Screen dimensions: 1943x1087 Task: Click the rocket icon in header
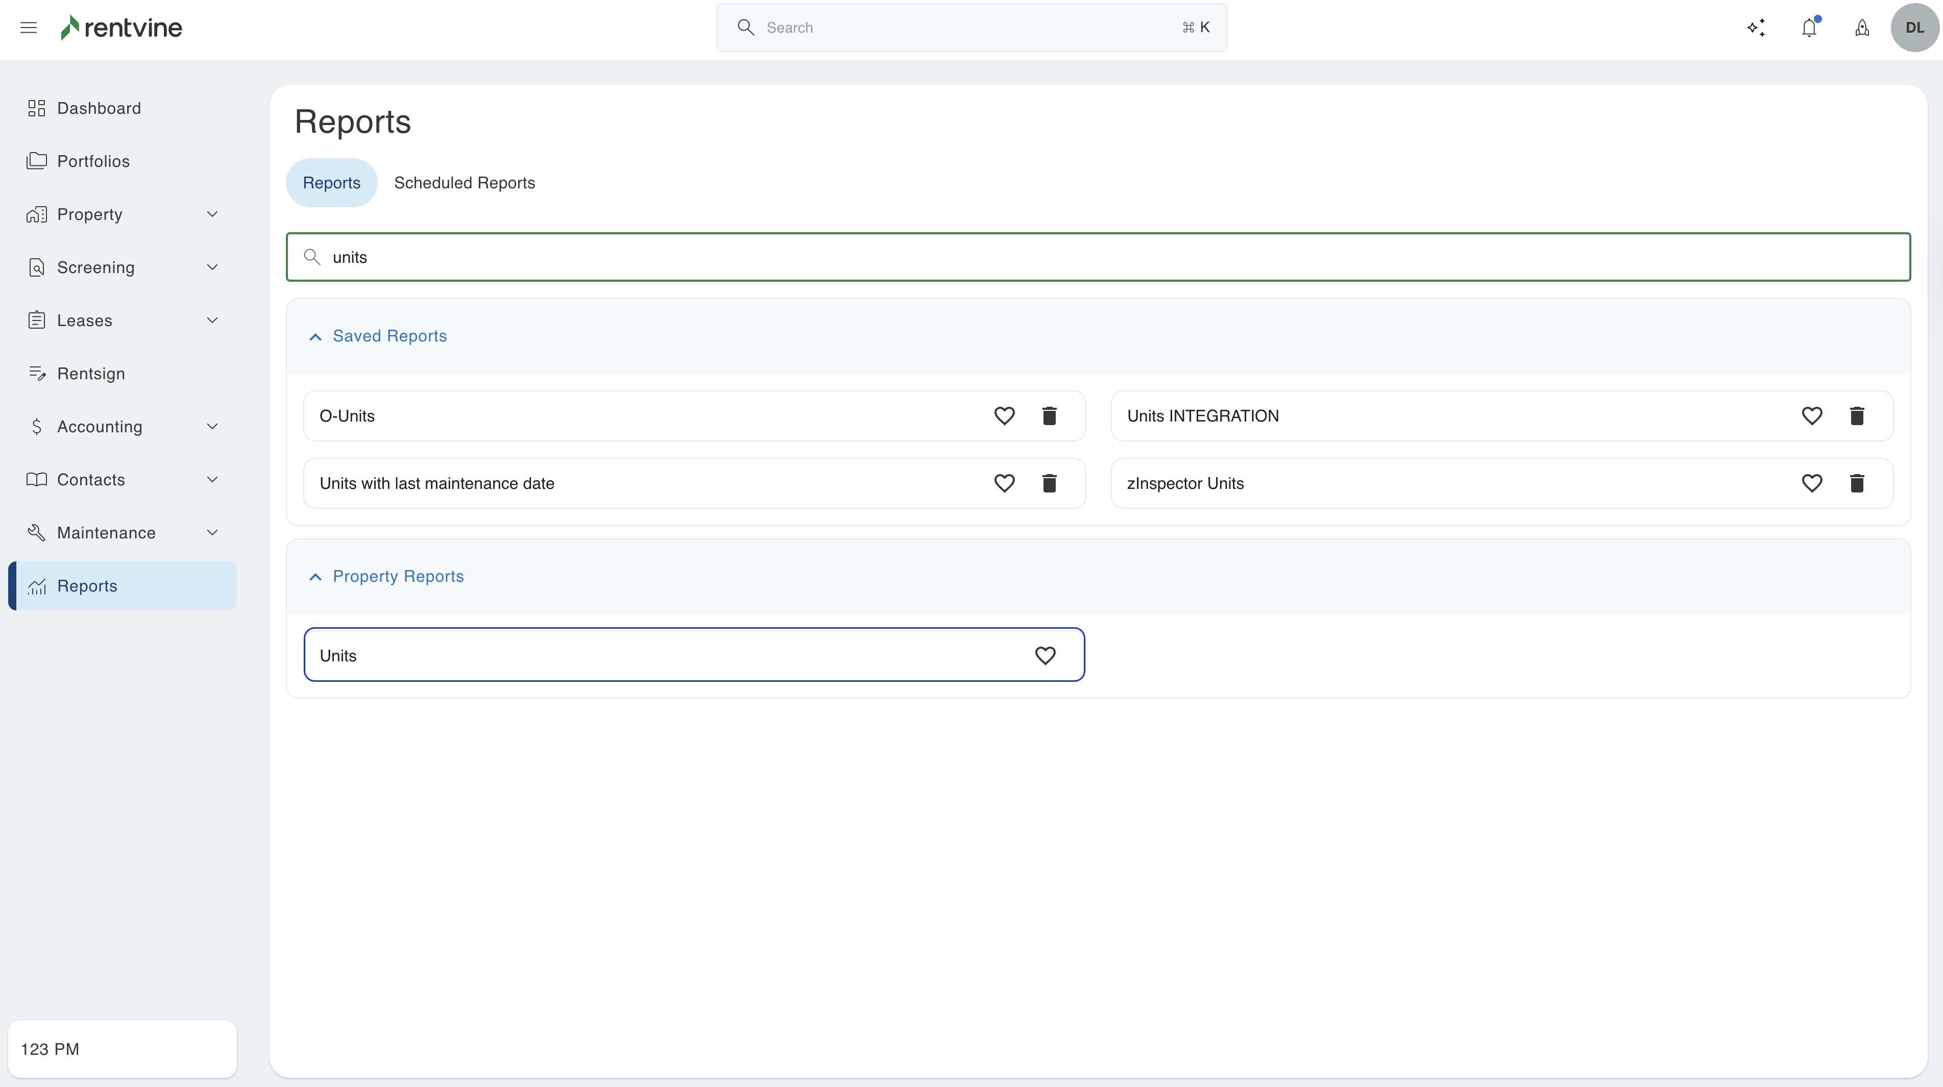[1861, 28]
